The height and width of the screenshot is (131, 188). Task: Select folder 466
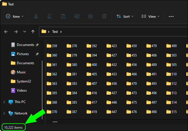point(132,74)
